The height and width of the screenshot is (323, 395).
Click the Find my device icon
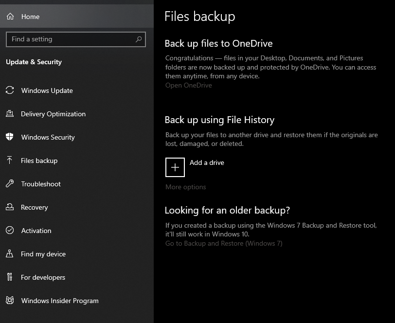[x=10, y=253]
